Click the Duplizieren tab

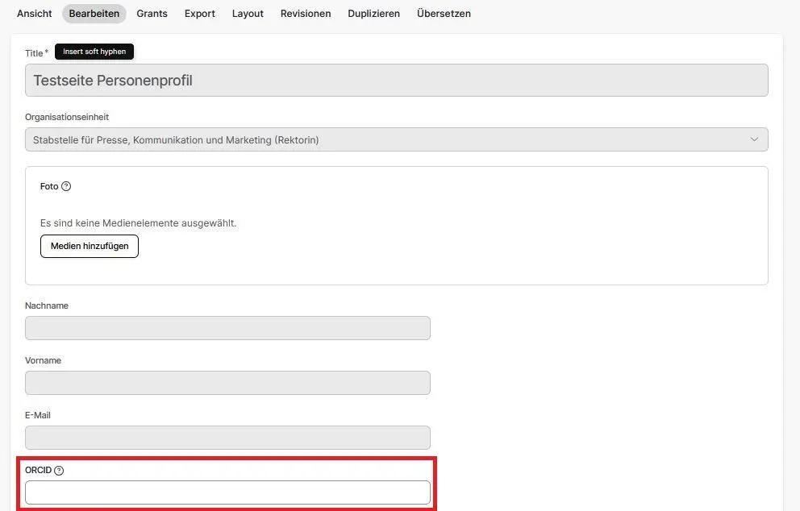point(373,14)
